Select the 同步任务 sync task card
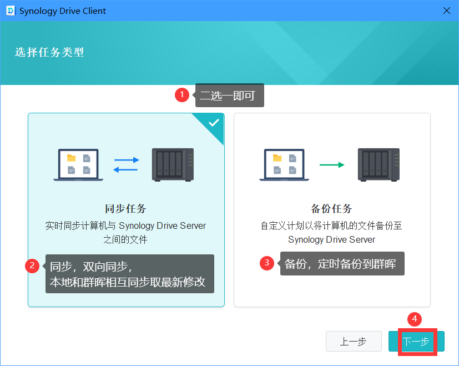459x366 pixels. 126,210
